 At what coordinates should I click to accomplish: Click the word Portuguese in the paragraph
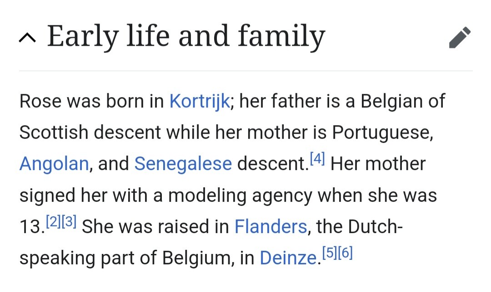pyautogui.click(x=381, y=132)
